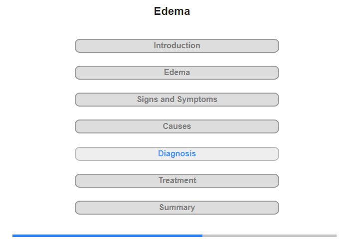The height and width of the screenshot is (239, 349).
Task: Tap the Causes text label
Action: pyautogui.click(x=177, y=126)
